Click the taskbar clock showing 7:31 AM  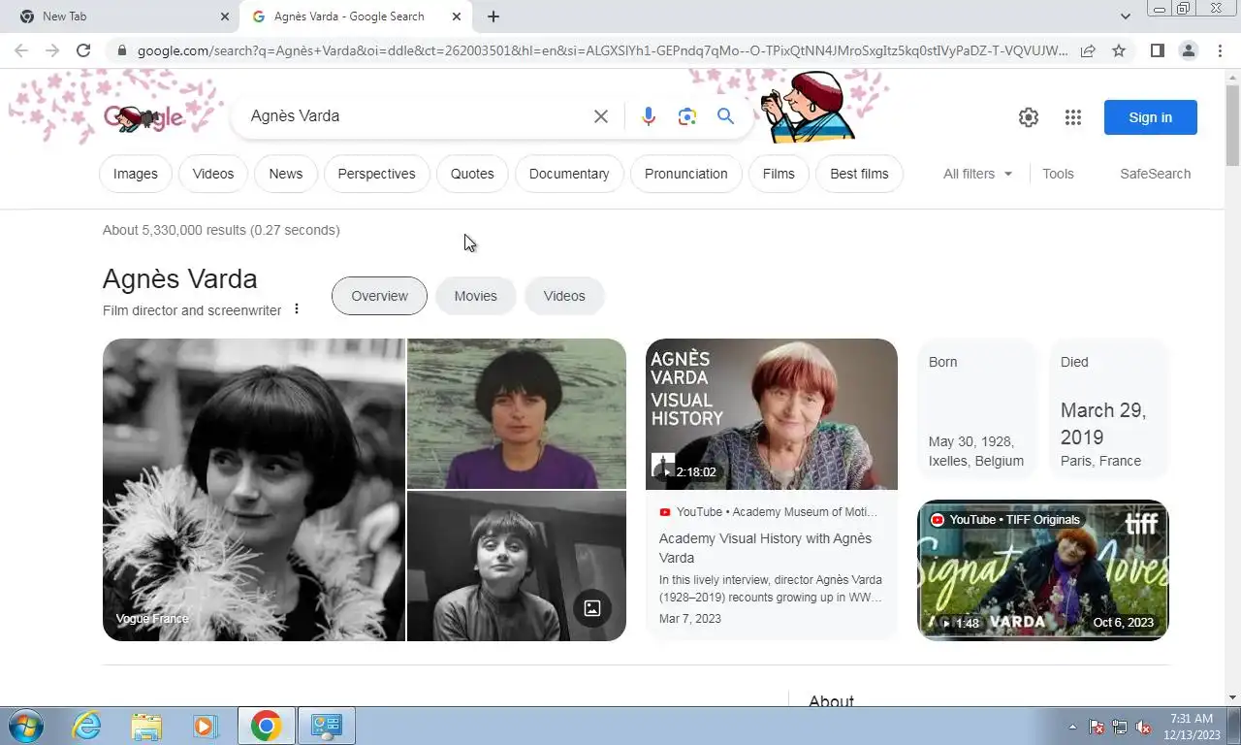point(1192,727)
